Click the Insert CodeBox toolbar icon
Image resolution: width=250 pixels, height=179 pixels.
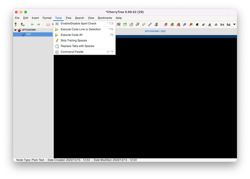131,24
